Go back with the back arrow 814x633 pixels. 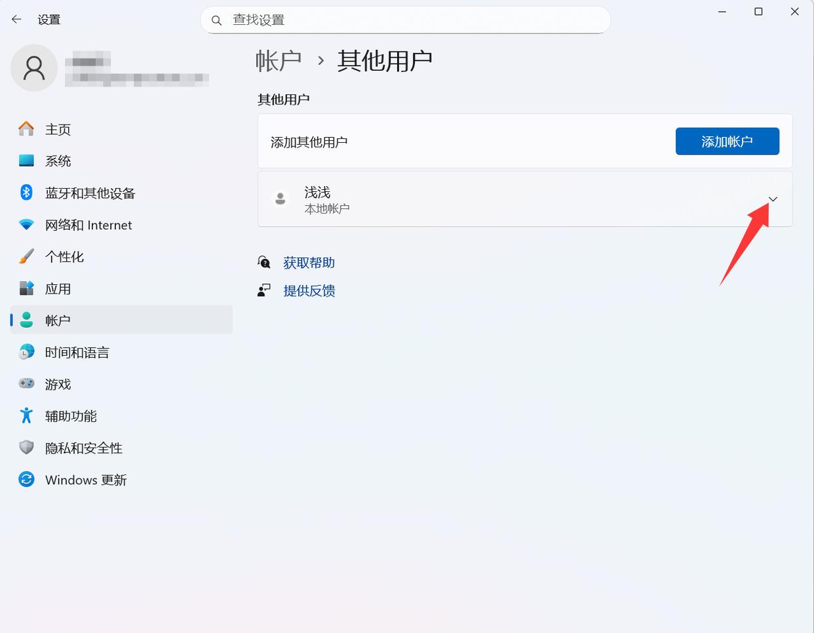(16, 20)
